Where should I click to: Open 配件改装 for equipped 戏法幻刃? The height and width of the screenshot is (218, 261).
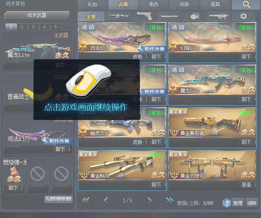[x=57, y=141]
